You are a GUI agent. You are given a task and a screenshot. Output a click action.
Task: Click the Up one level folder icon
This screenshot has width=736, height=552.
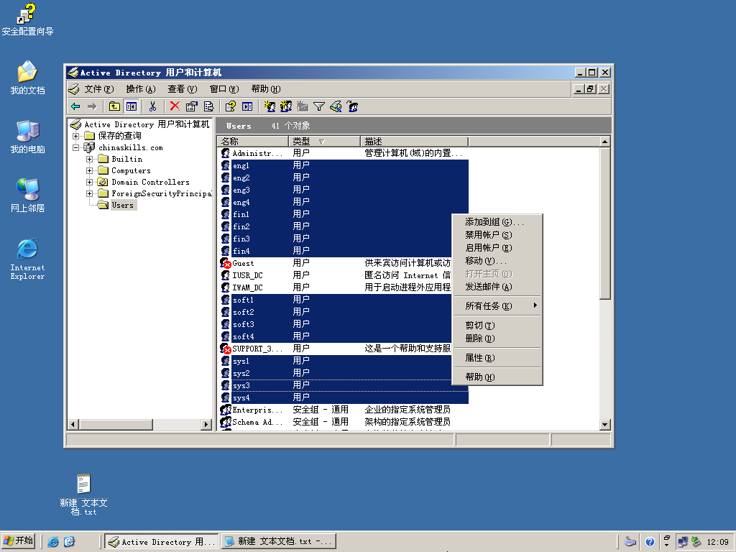114,106
